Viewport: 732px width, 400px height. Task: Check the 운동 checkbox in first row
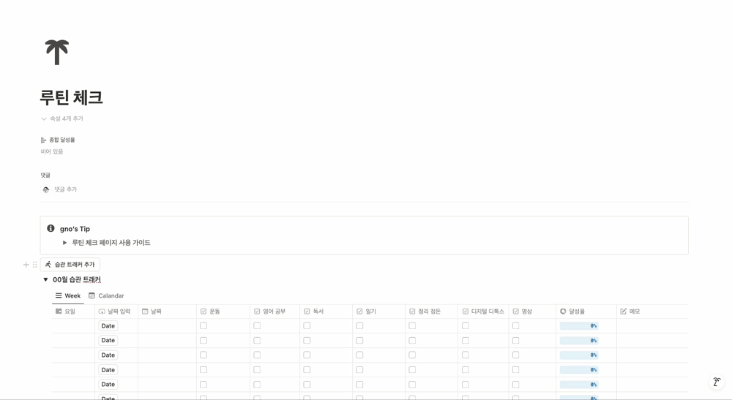tap(203, 326)
